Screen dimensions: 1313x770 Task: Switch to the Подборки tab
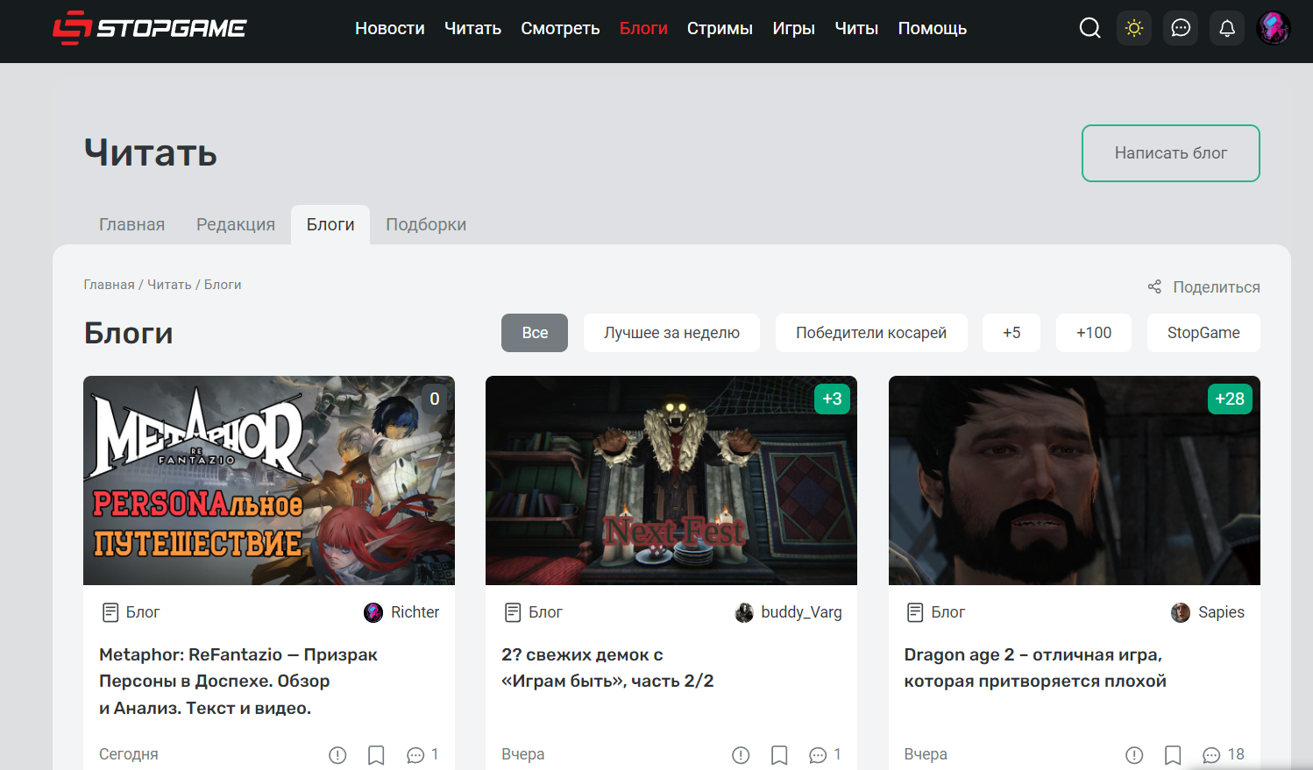point(426,224)
